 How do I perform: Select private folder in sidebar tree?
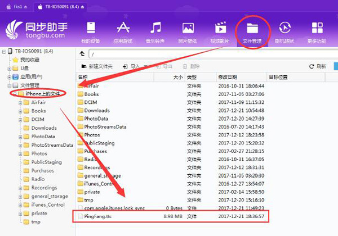(x=39, y=213)
